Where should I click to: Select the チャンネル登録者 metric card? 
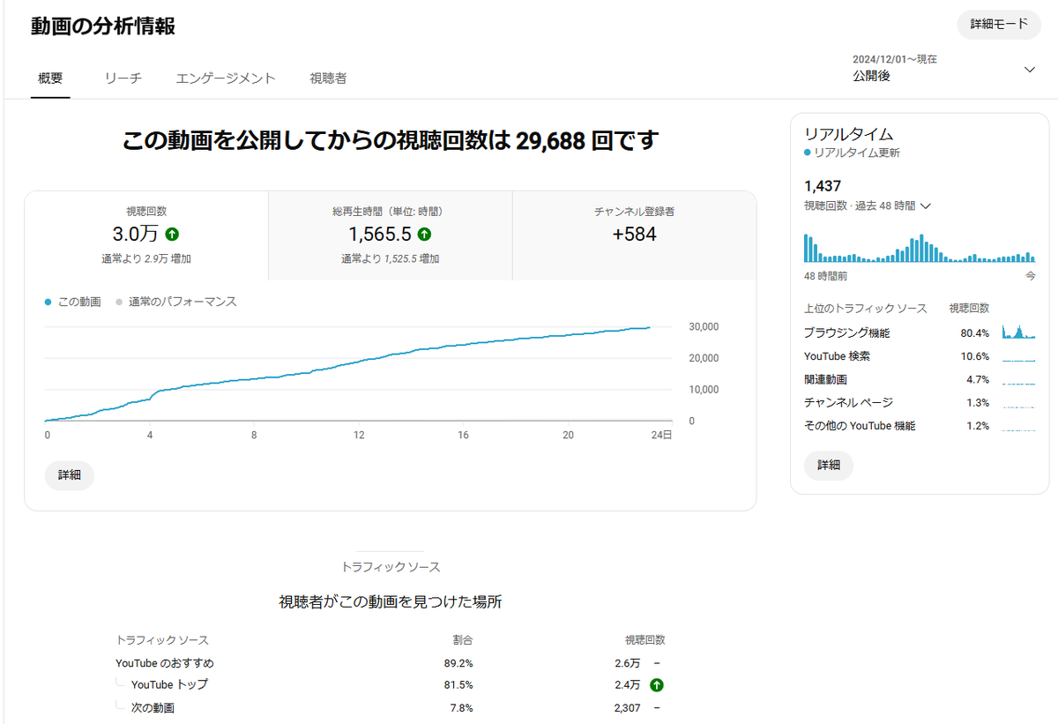click(x=634, y=235)
